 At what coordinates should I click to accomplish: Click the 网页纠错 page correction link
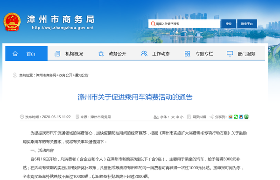[x=199, y=117]
